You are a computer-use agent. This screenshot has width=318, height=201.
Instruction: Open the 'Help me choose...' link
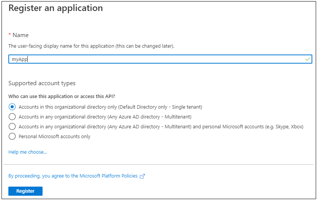click(27, 152)
